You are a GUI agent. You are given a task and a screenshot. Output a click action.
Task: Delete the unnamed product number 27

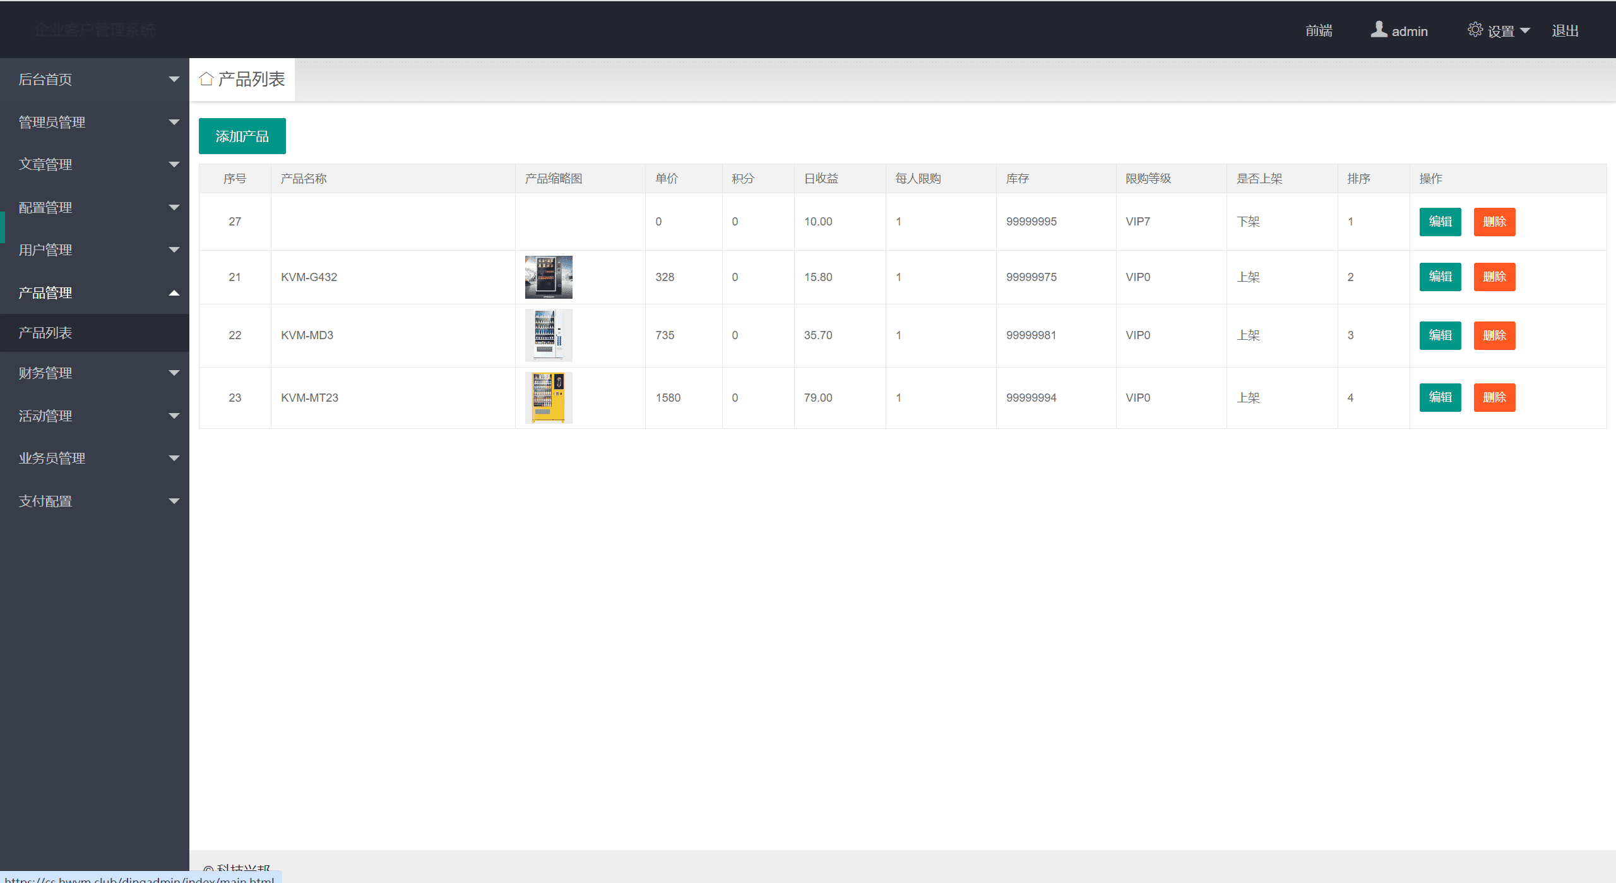click(1494, 222)
